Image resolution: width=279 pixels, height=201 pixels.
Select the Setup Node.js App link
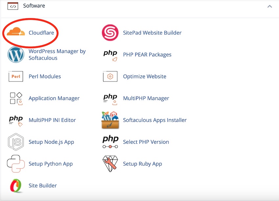[x=51, y=142]
